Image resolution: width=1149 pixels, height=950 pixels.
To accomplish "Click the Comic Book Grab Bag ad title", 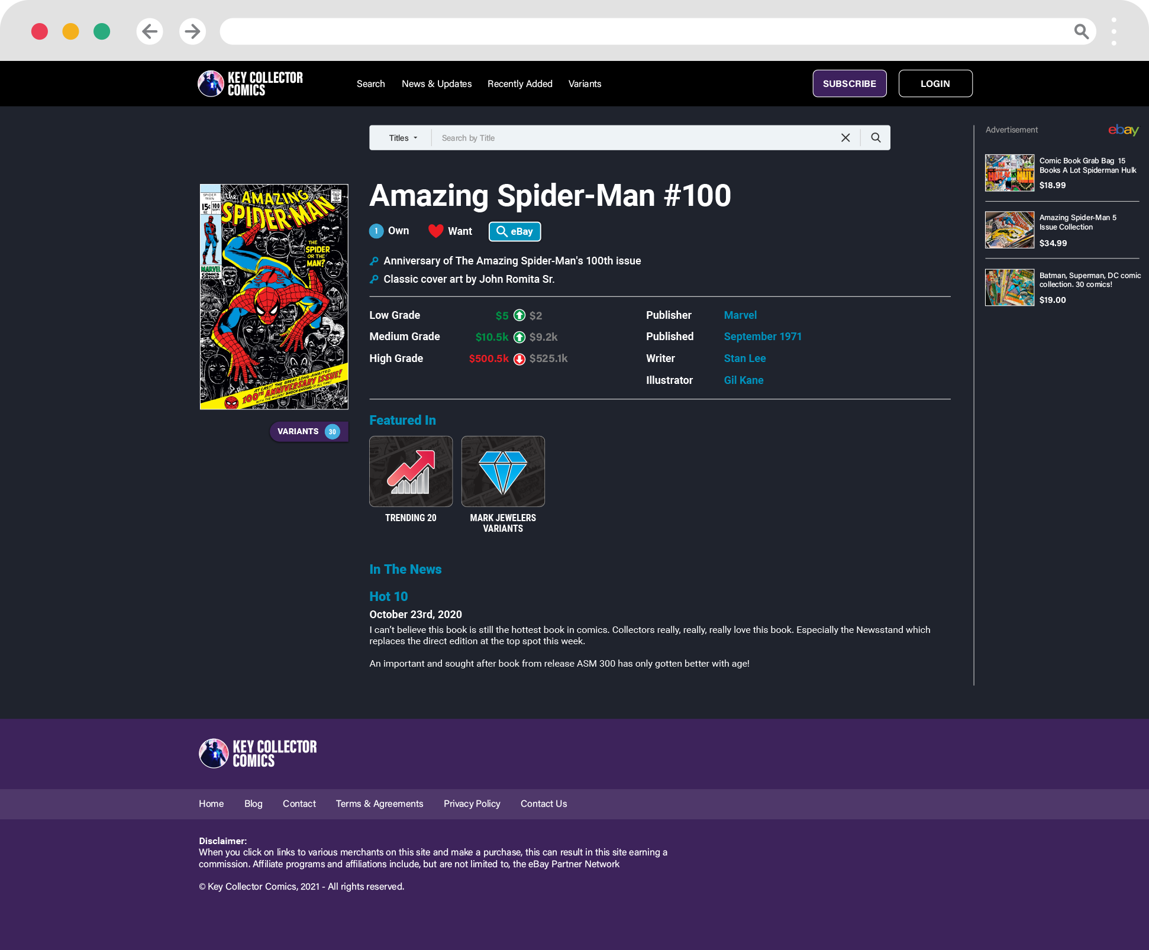I will pyautogui.click(x=1087, y=166).
